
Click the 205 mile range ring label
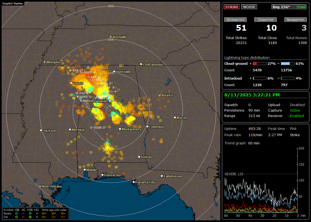pos(111,39)
